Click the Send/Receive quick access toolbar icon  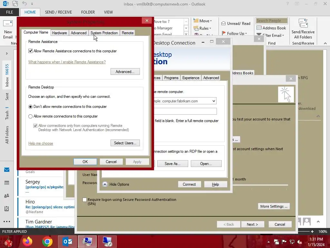click(15, 4)
